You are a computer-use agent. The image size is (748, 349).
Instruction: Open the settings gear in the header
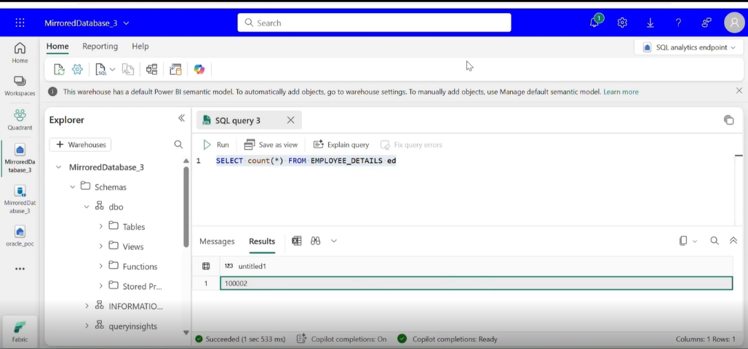tap(622, 23)
